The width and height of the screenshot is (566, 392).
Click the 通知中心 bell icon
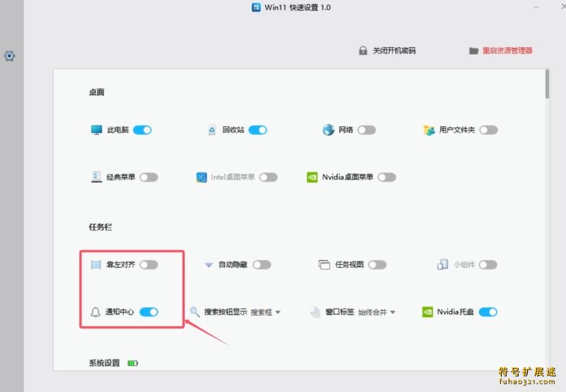click(96, 311)
